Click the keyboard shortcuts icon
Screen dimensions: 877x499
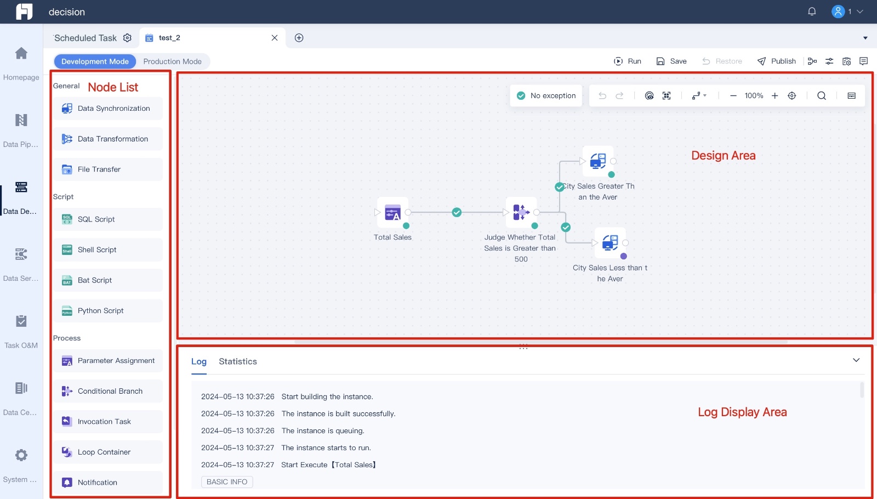pos(851,95)
